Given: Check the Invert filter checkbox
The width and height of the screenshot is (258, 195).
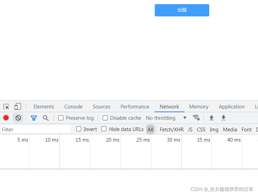Looking at the screenshot, I should coord(79,129).
